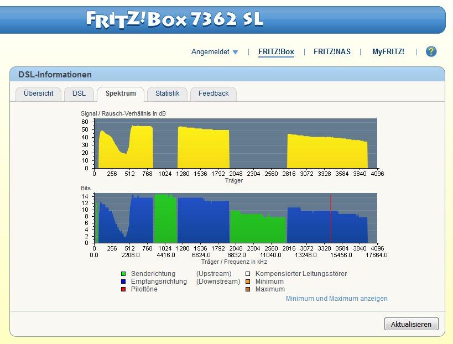The image size is (453, 344).
Task: Click Minimum und Maximum anzeigen link
Action: pyautogui.click(x=337, y=299)
